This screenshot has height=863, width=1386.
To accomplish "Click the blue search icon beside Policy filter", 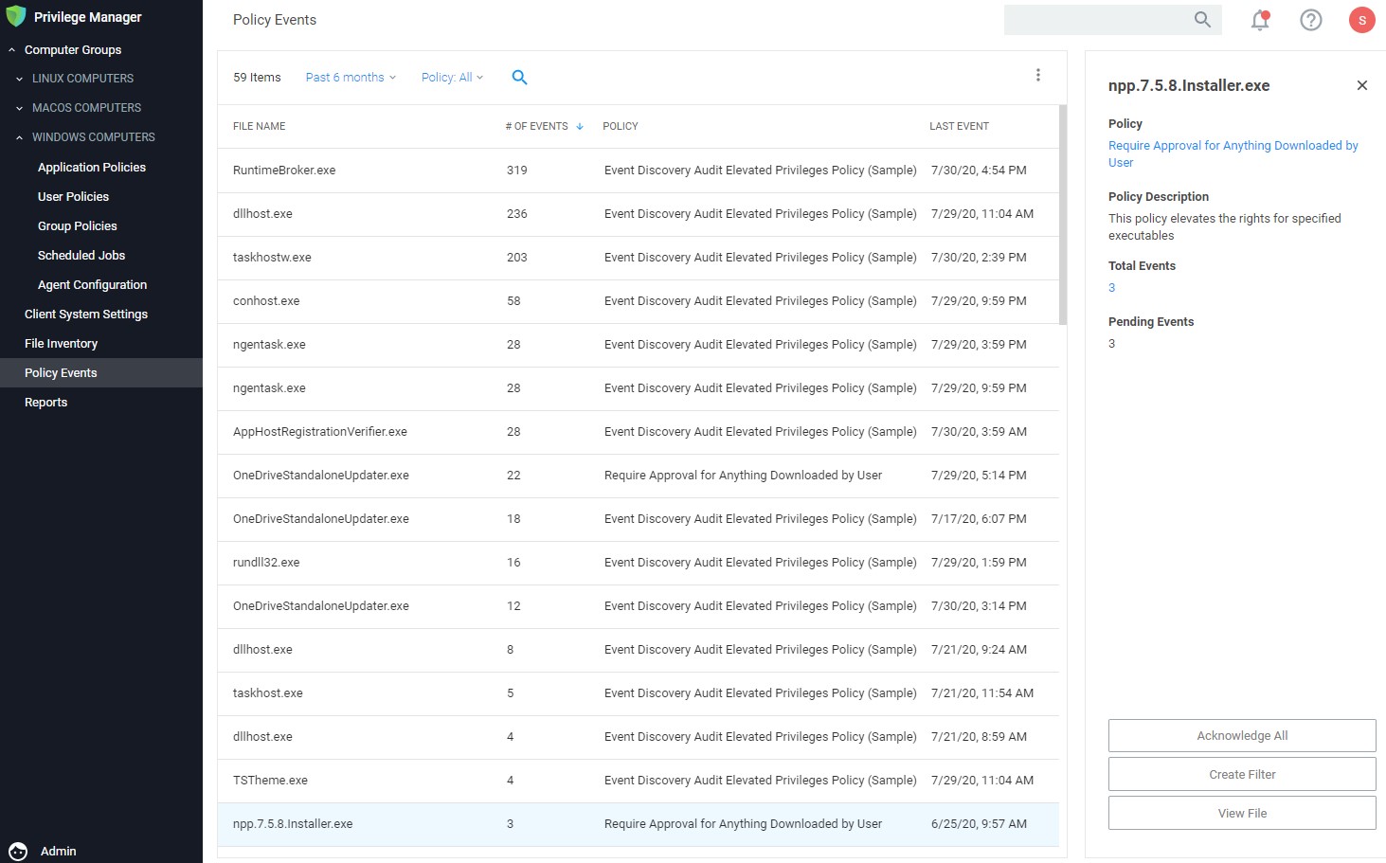I will pyautogui.click(x=519, y=78).
